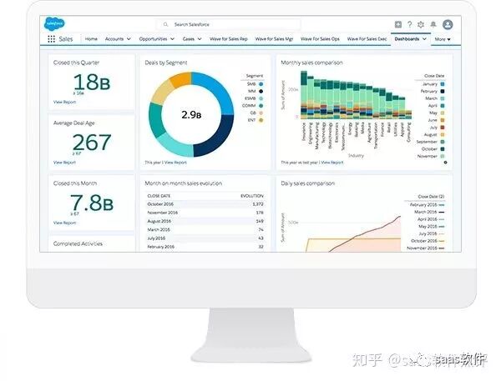Select the ENT segment legend swatch
501x381 pixels.
(261, 120)
